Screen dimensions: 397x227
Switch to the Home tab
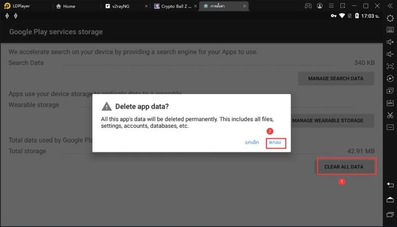[x=66, y=6]
